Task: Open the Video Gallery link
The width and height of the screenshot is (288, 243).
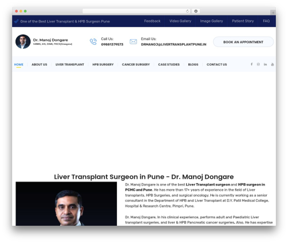Action: 180,21
